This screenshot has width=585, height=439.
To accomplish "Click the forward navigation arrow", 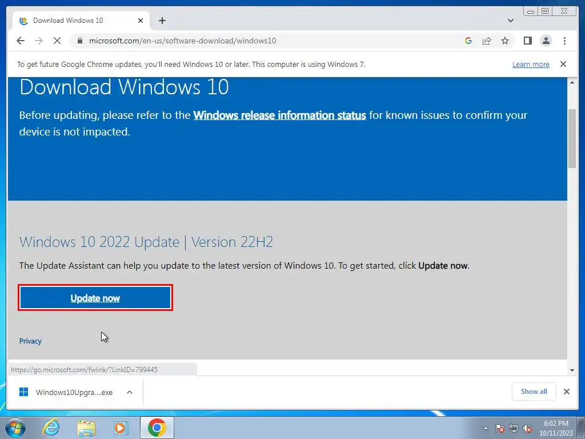I will (39, 41).
